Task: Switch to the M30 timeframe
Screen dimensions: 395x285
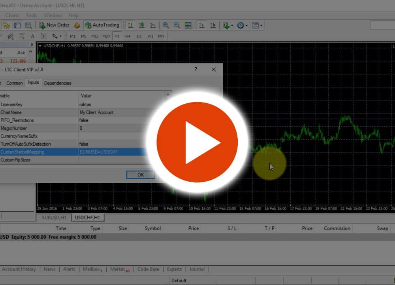Action: tap(106, 36)
